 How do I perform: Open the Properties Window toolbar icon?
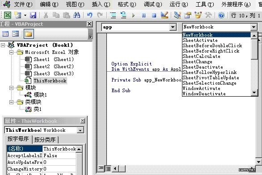188,15
